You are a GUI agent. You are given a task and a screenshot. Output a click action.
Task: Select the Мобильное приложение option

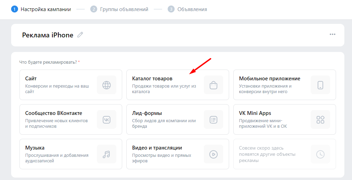[285, 85]
